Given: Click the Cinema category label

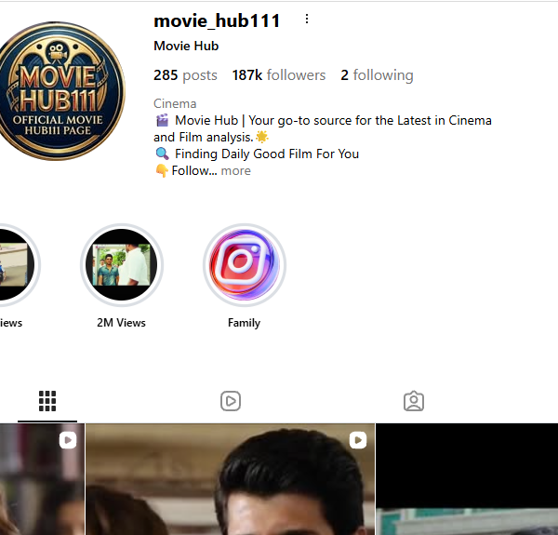Looking at the screenshot, I should [175, 103].
